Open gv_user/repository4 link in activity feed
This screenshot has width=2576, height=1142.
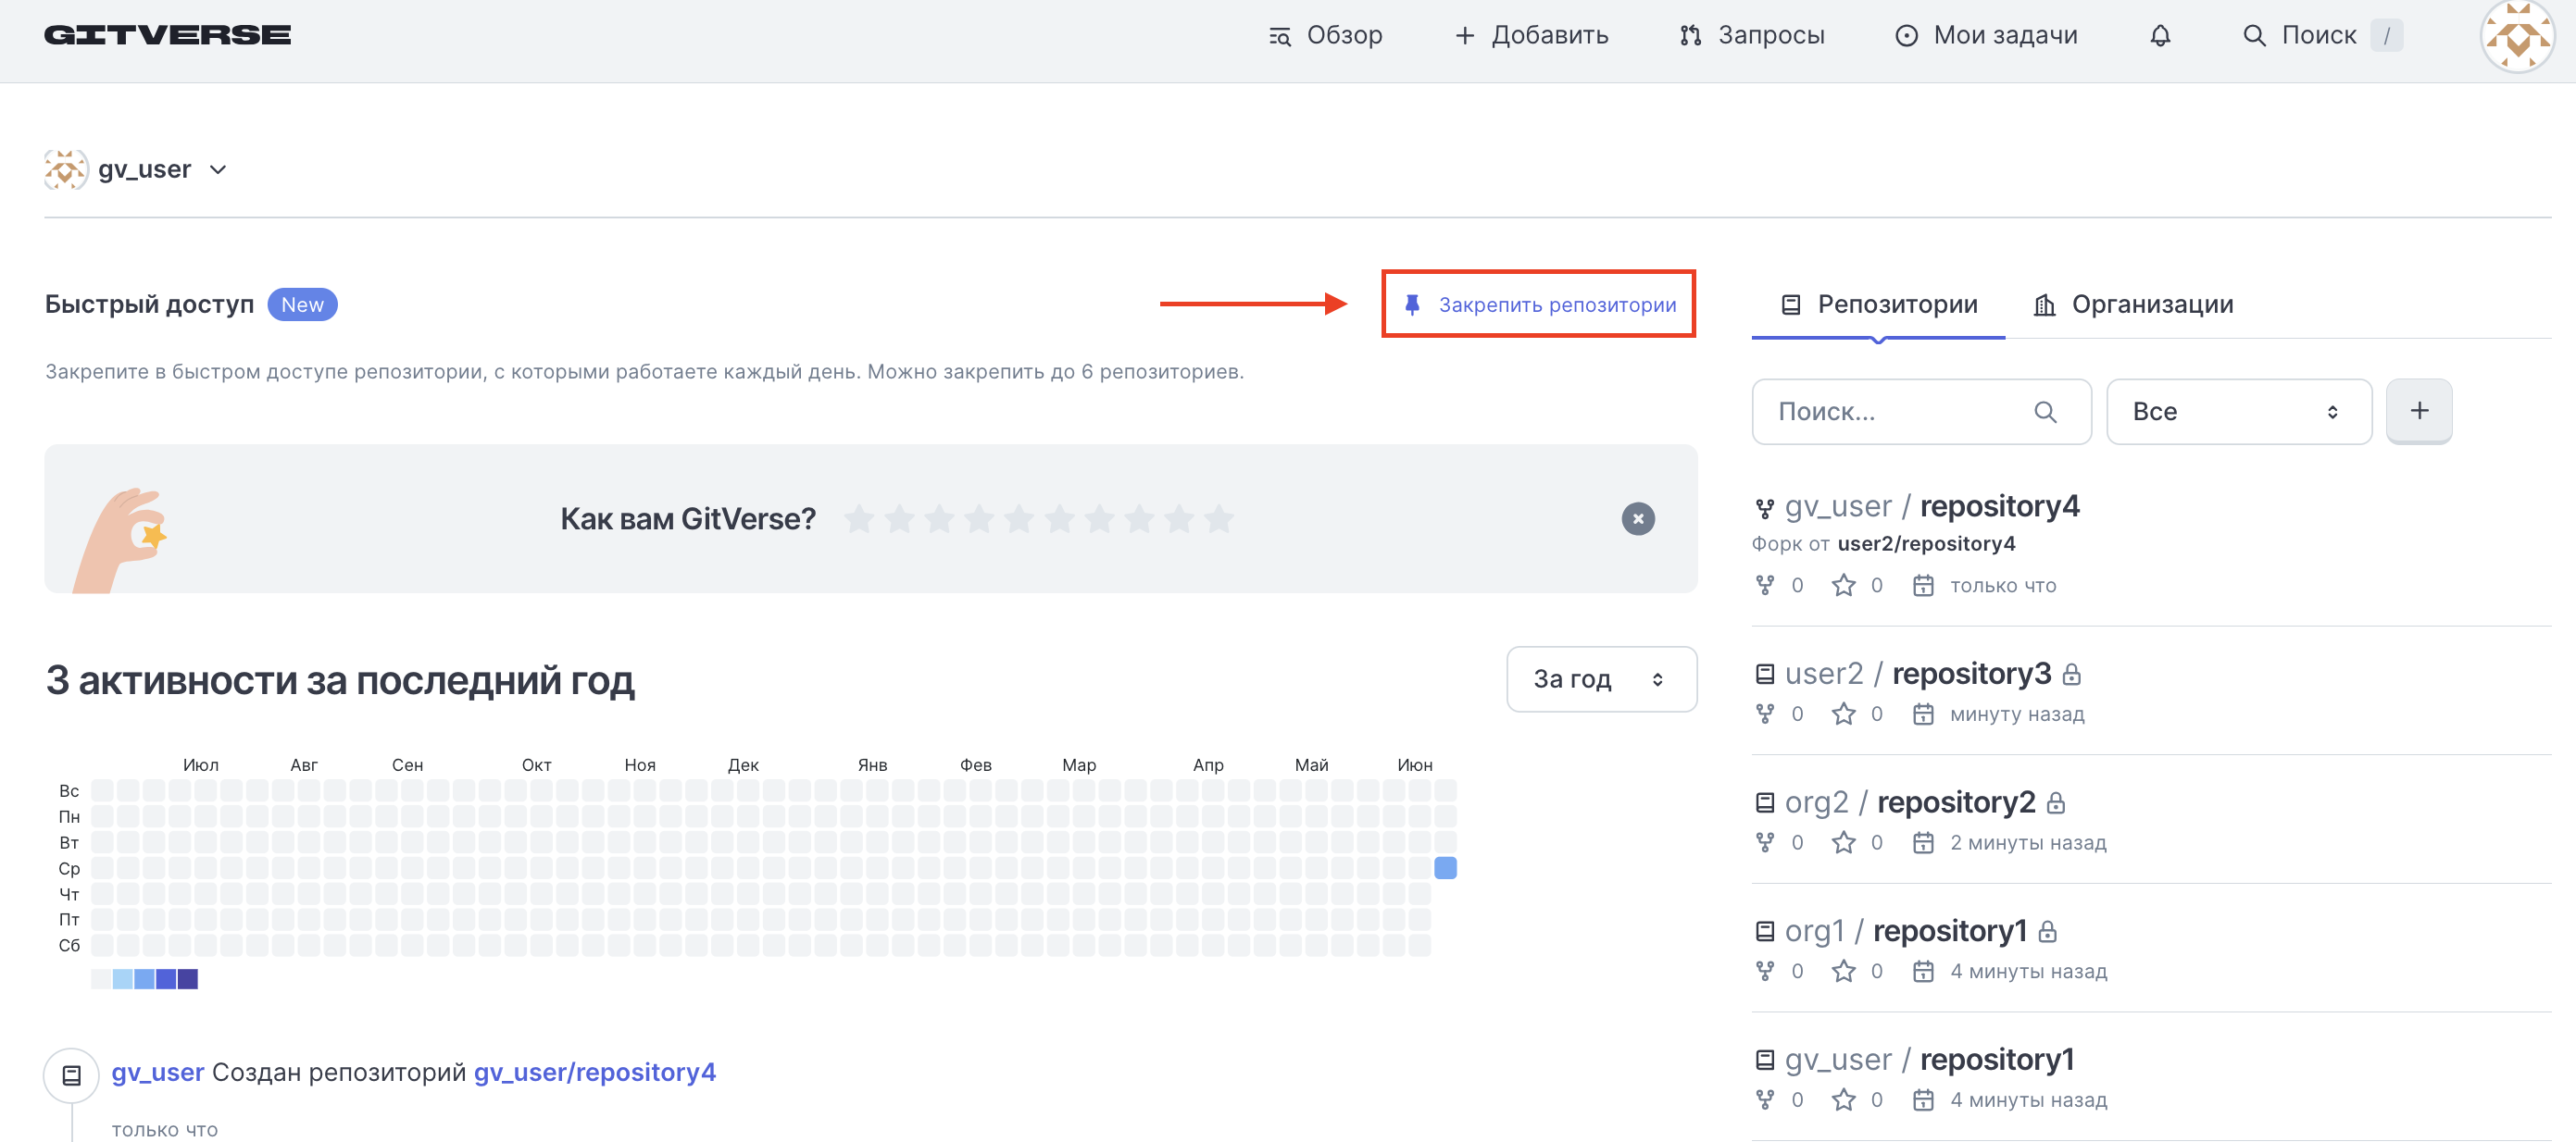pyautogui.click(x=595, y=1072)
